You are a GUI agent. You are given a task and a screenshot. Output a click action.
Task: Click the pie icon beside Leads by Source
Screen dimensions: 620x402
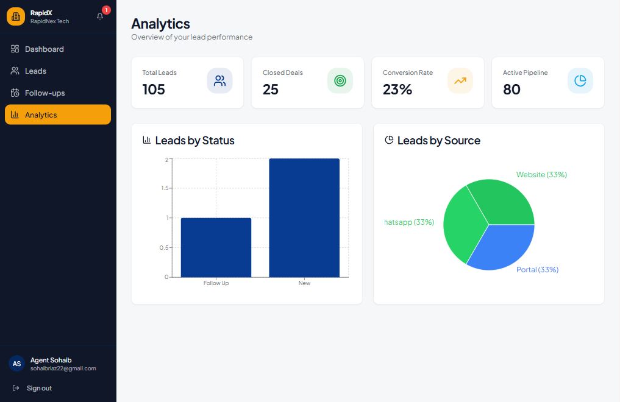point(389,139)
